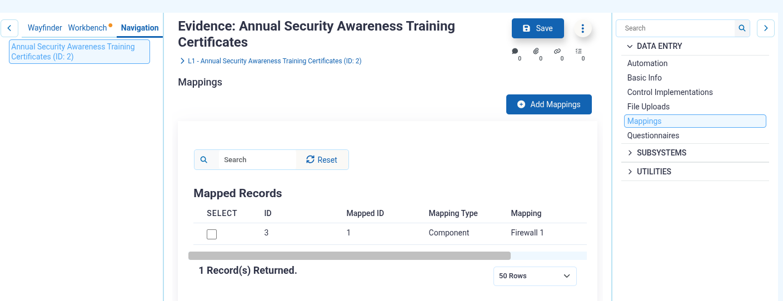Screen dimensions: 783x301
Task: Focus the right sidebar search field
Action: 676,28
